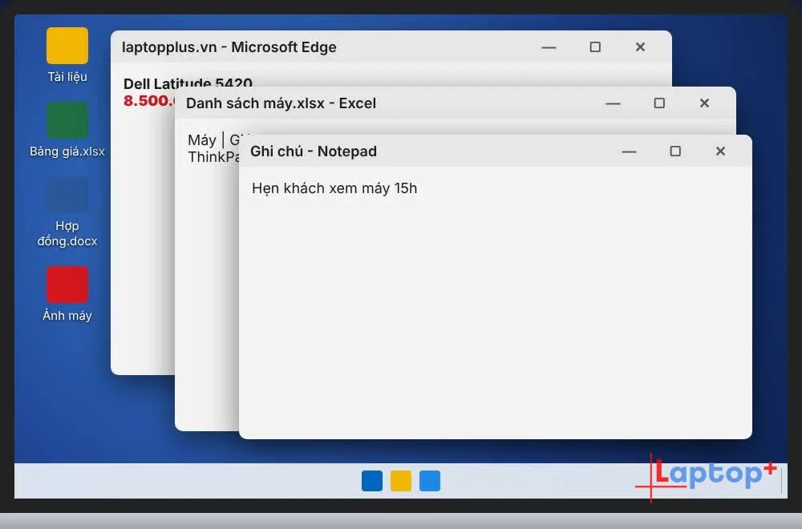Click the text 'Hẹn khách xem máy 15h'
802x529 pixels.
(x=334, y=188)
